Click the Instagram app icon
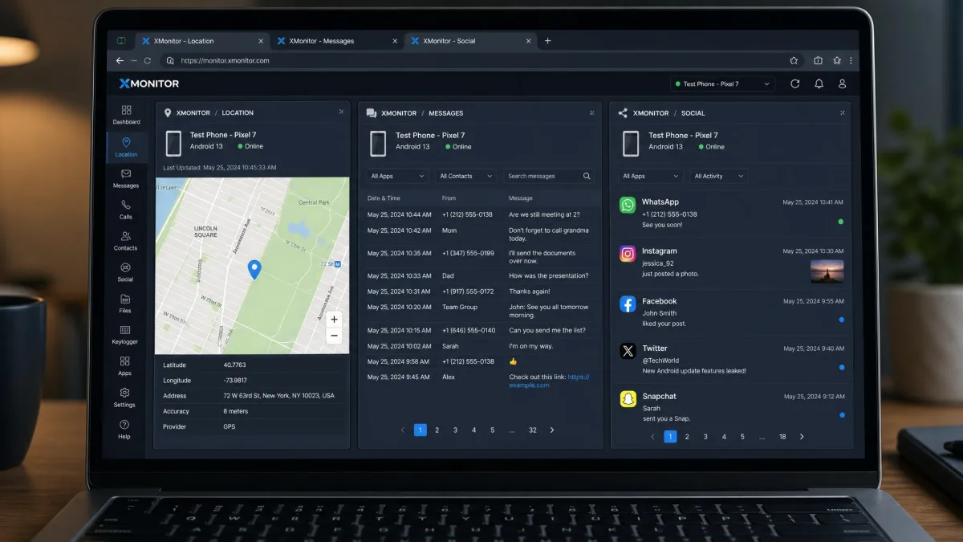The image size is (963, 542). 628,254
